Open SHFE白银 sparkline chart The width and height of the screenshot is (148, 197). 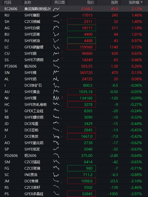coord(56,28)
